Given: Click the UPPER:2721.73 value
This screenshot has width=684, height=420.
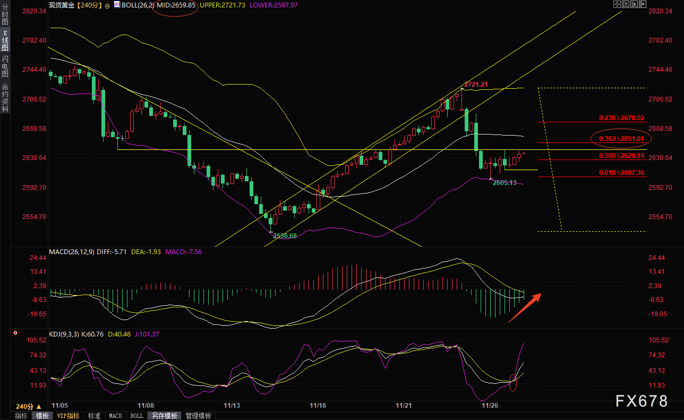Looking at the screenshot, I should pos(223,5).
